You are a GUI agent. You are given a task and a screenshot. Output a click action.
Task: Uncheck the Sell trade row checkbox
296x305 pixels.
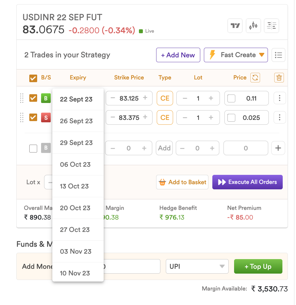click(x=33, y=117)
